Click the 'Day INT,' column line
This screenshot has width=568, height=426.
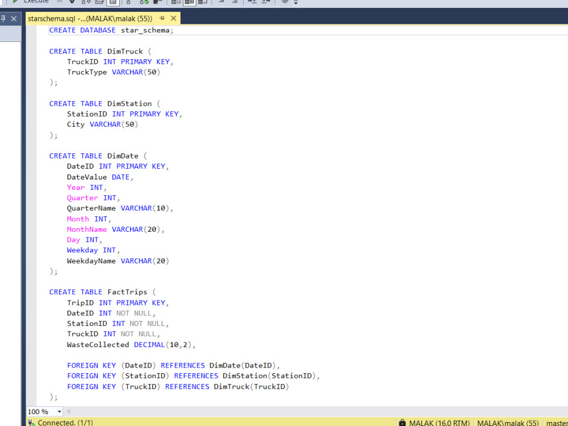tap(85, 240)
